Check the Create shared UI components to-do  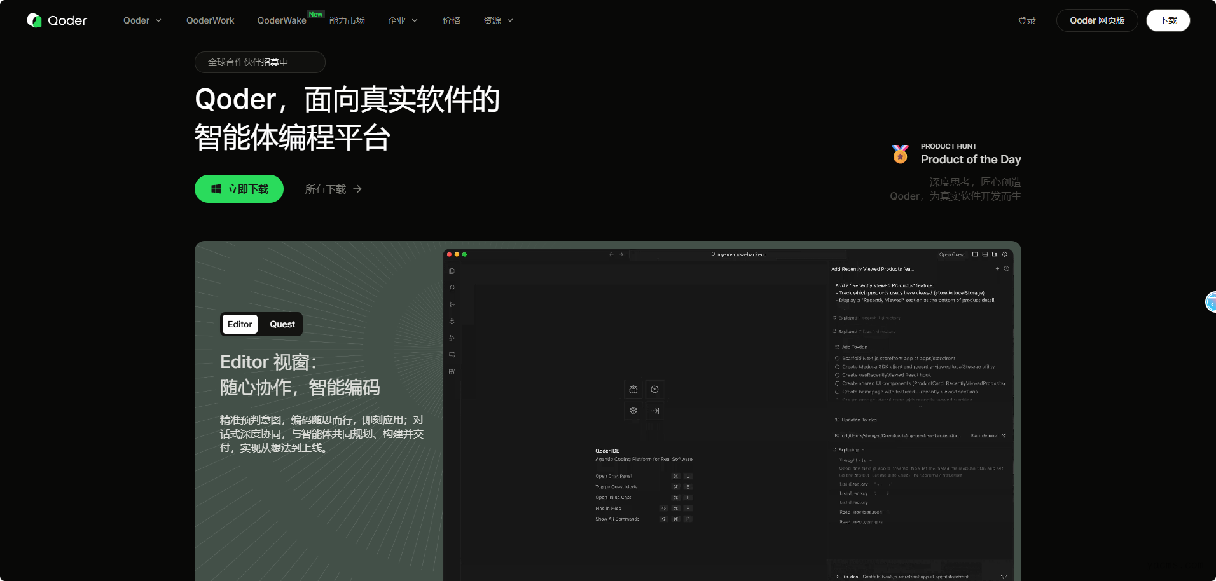coord(837,383)
